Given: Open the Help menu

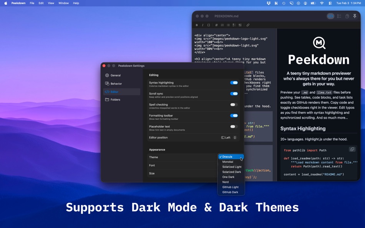Looking at the screenshot, I should coord(76,3).
